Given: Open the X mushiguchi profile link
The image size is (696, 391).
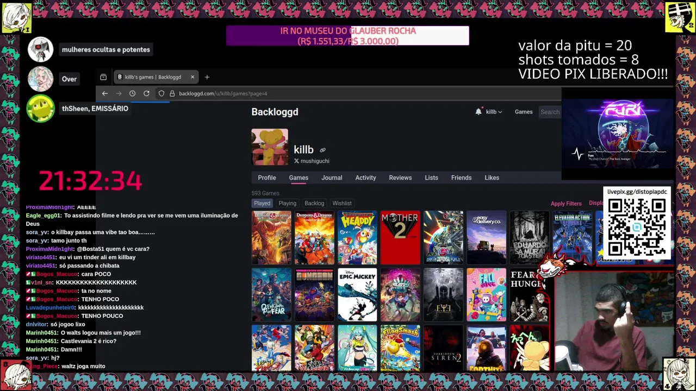Looking at the screenshot, I should click(x=312, y=161).
